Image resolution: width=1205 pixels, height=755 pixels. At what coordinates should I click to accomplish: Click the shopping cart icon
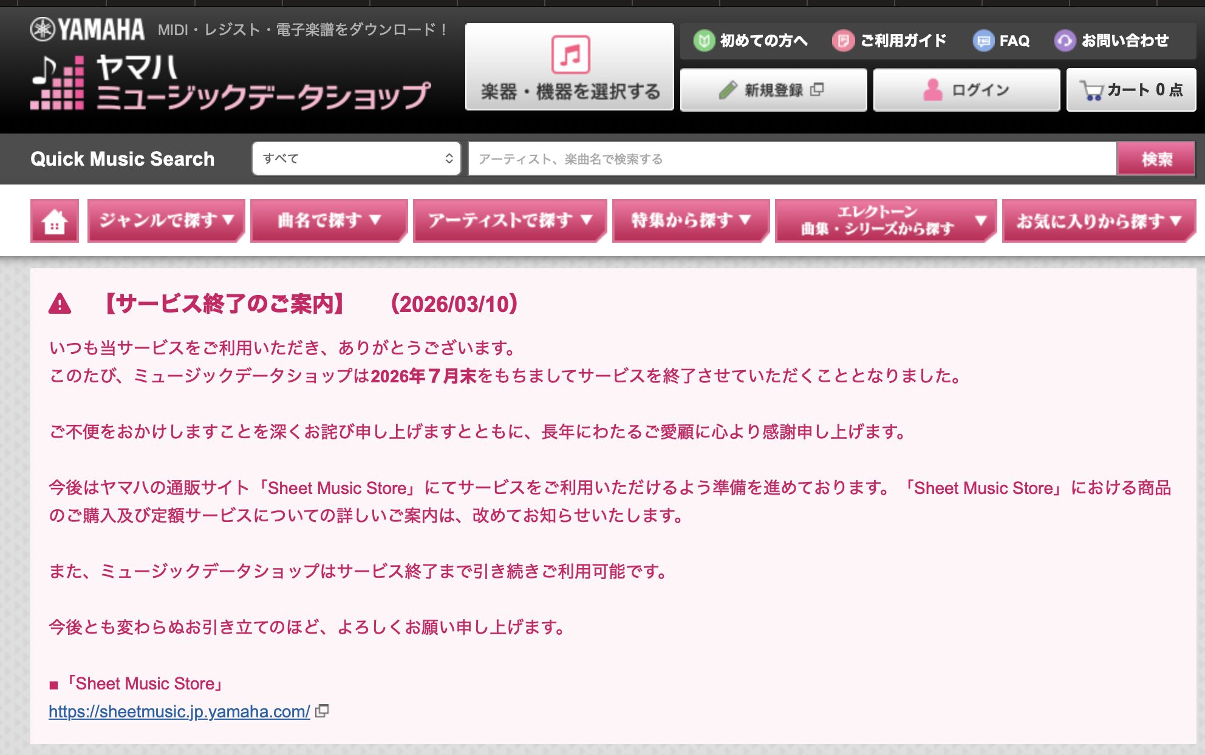click(x=1091, y=90)
